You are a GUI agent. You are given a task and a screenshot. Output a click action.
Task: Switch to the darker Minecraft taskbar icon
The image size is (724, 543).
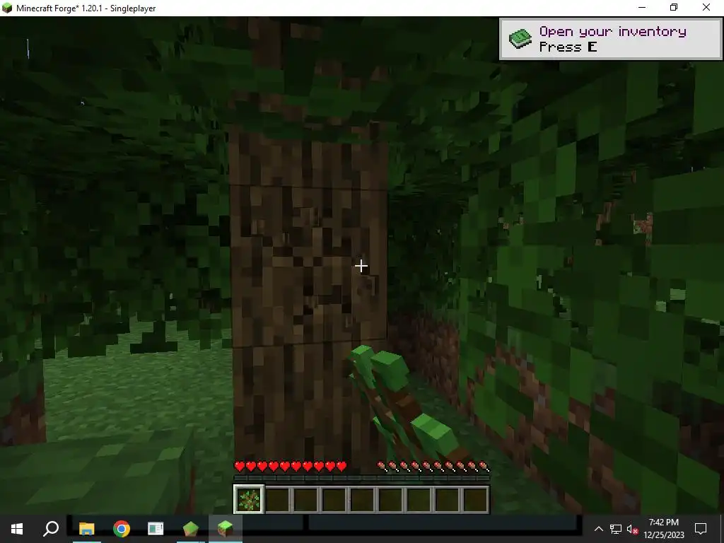coord(190,529)
